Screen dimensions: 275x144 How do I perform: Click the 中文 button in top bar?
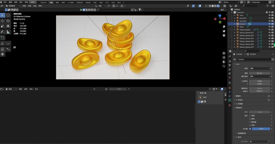pos(33,2)
